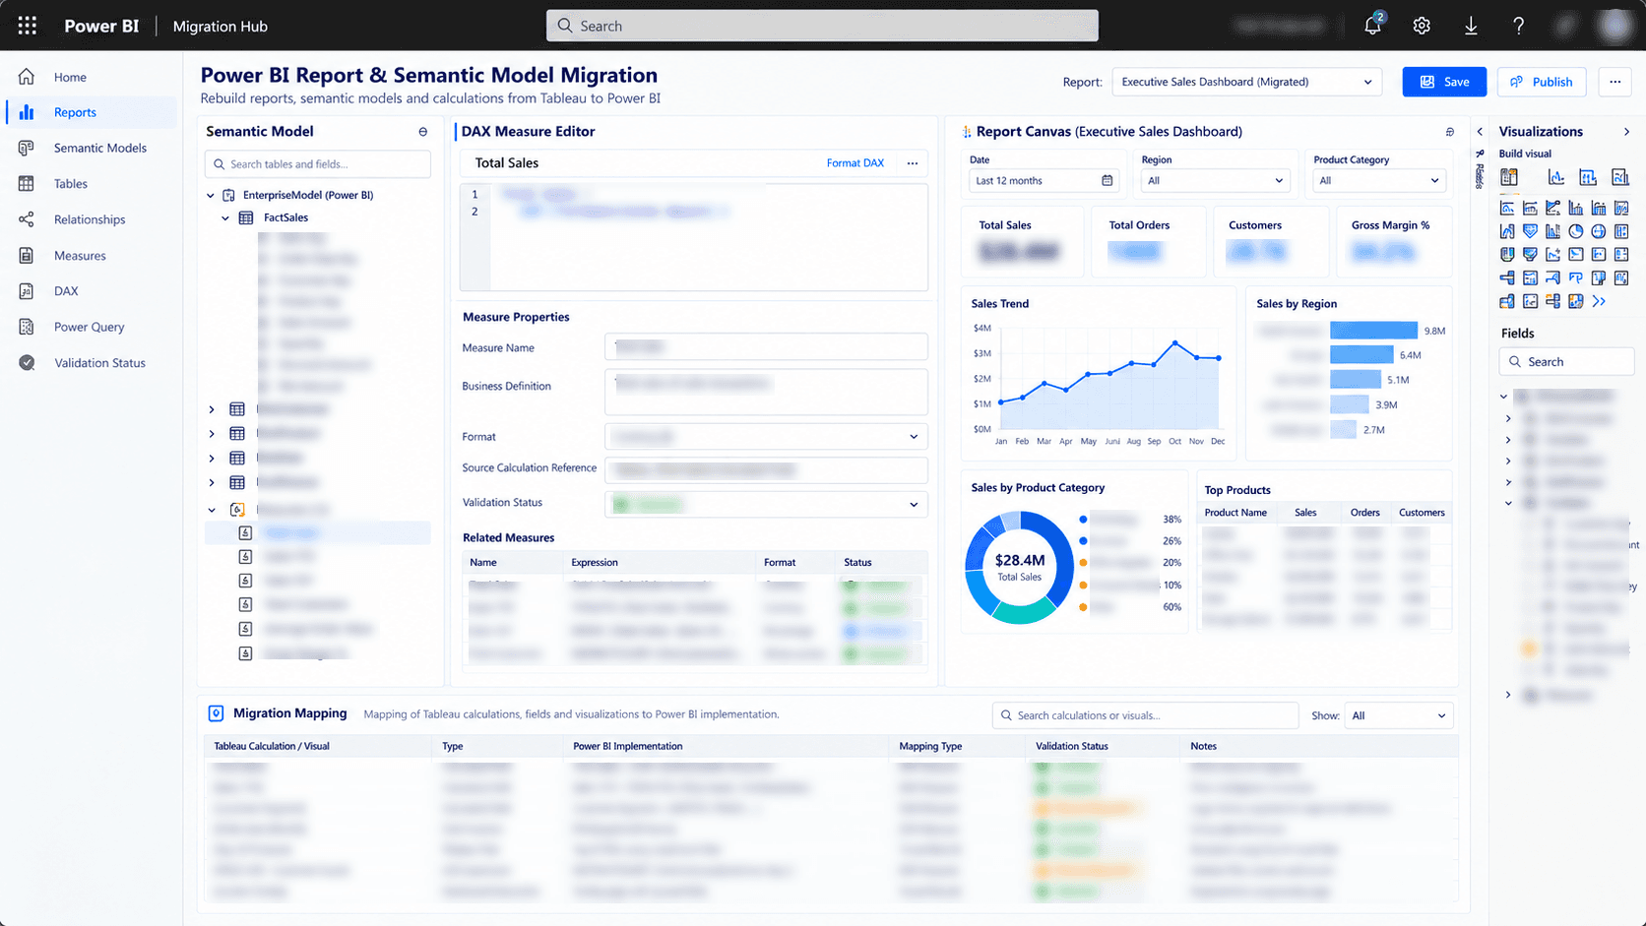Click the Fields search box

(x=1566, y=362)
